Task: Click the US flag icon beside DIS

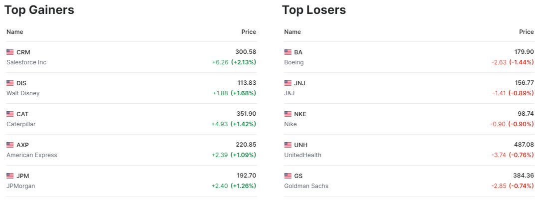Action: pyautogui.click(x=10, y=83)
